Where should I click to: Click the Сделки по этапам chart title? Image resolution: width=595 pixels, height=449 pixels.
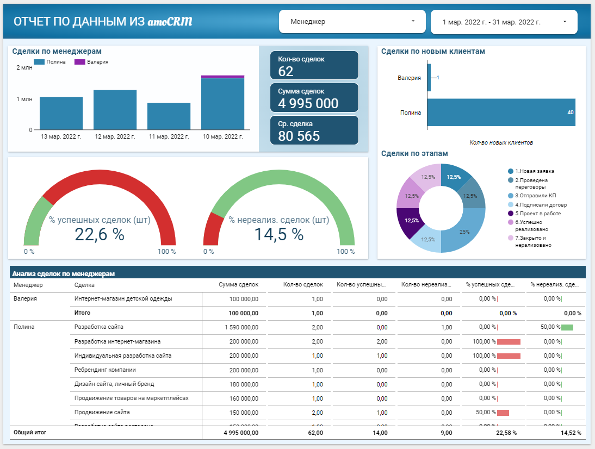point(414,153)
